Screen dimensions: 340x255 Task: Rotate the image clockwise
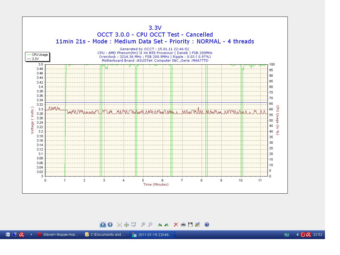click(x=160, y=225)
